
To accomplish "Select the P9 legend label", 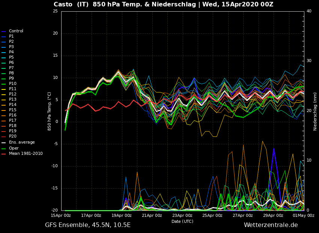I will click(x=11, y=79).
